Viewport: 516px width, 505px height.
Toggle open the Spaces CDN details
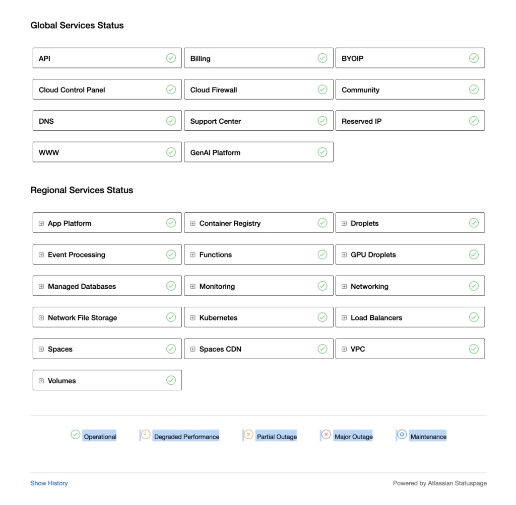point(192,349)
